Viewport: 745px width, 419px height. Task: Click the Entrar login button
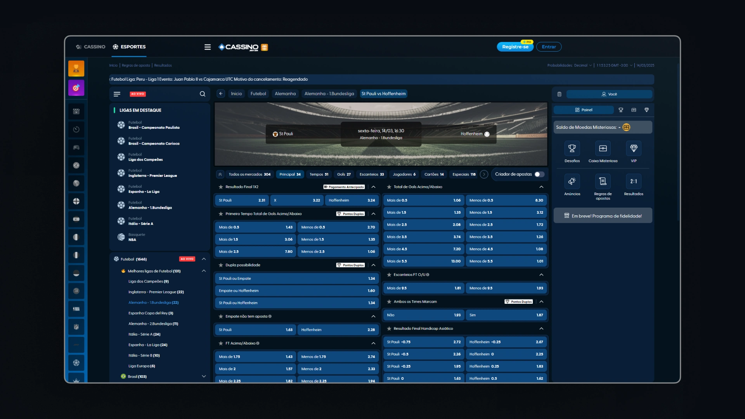pyautogui.click(x=549, y=47)
